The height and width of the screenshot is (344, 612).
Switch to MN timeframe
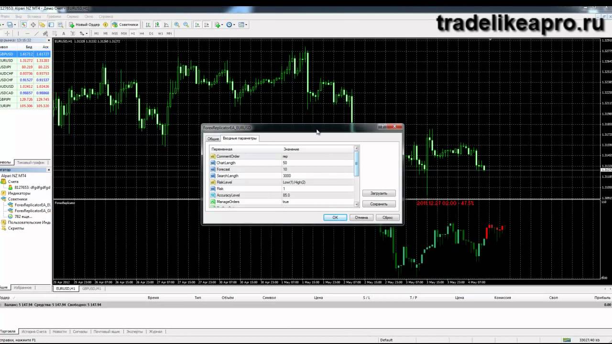[169, 33]
